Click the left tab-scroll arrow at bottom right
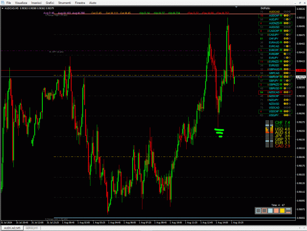Image resolution: width=307 pixels, height=231 pixels. [300, 228]
